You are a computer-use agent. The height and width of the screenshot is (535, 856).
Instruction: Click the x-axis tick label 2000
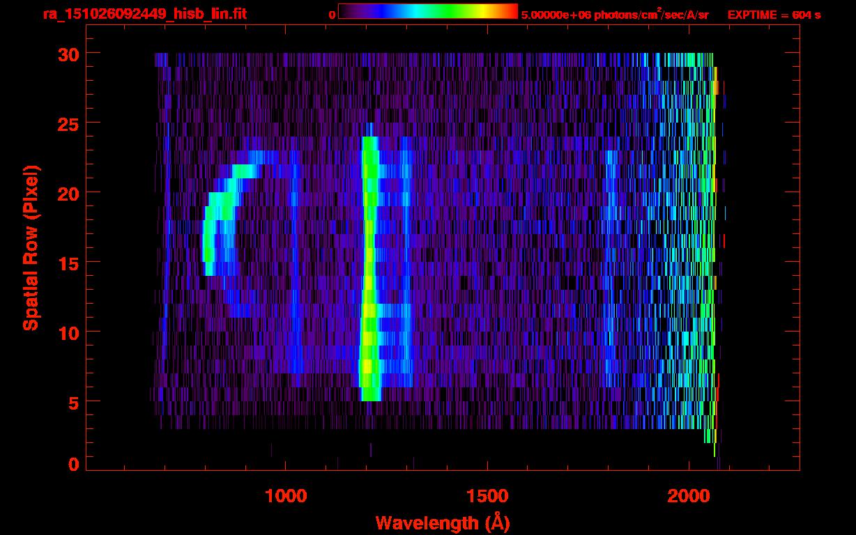(x=688, y=496)
